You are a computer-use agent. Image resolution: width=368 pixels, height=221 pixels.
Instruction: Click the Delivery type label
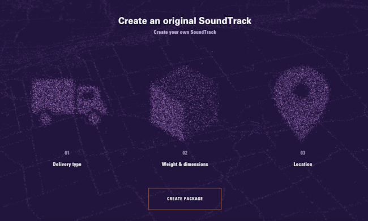[67, 164]
